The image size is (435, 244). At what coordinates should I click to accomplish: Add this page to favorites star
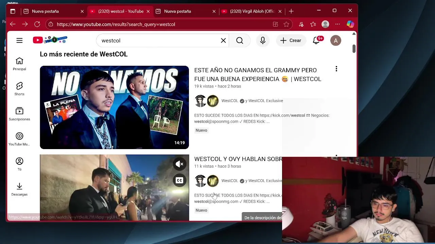click(x=286, y=24)
